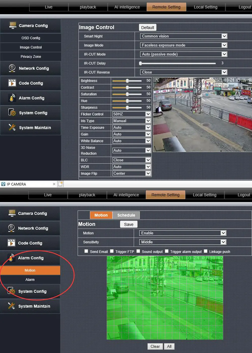Adjust the Contrast slider
This screenshot has width=252, height=353.
[x=127, y=87]
